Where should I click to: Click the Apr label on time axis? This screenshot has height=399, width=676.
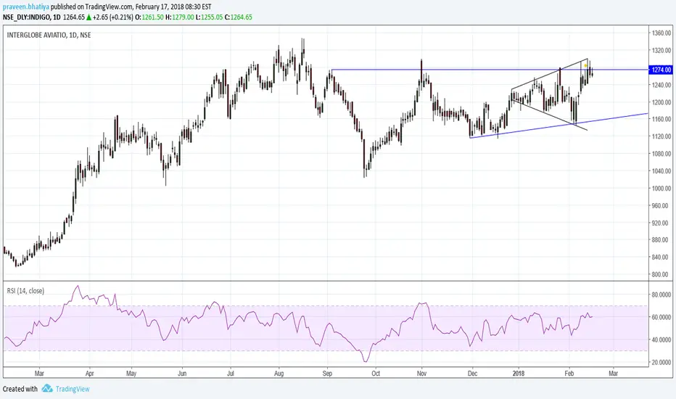coord(90,374)
